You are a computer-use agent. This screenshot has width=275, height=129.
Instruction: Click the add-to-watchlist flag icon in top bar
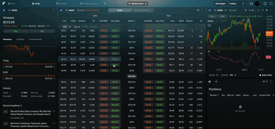pyautogui.click(x=251, y=3)
